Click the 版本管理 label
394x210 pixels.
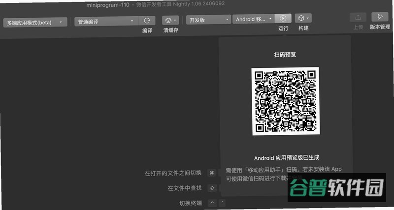coord(380,27)
